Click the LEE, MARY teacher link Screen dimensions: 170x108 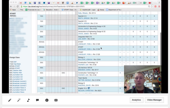click(x=82, y=39)
